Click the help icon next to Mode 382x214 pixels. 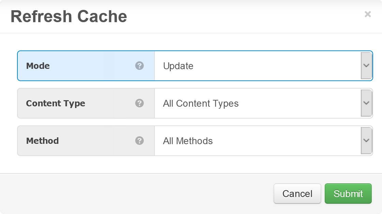tap(139, 66)
